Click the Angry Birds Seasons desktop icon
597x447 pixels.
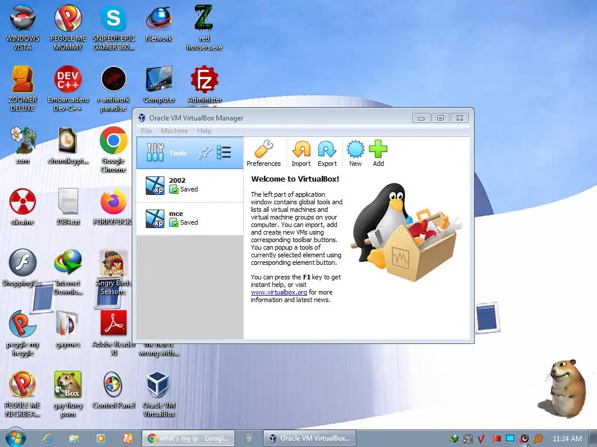[x=114, y=271]
